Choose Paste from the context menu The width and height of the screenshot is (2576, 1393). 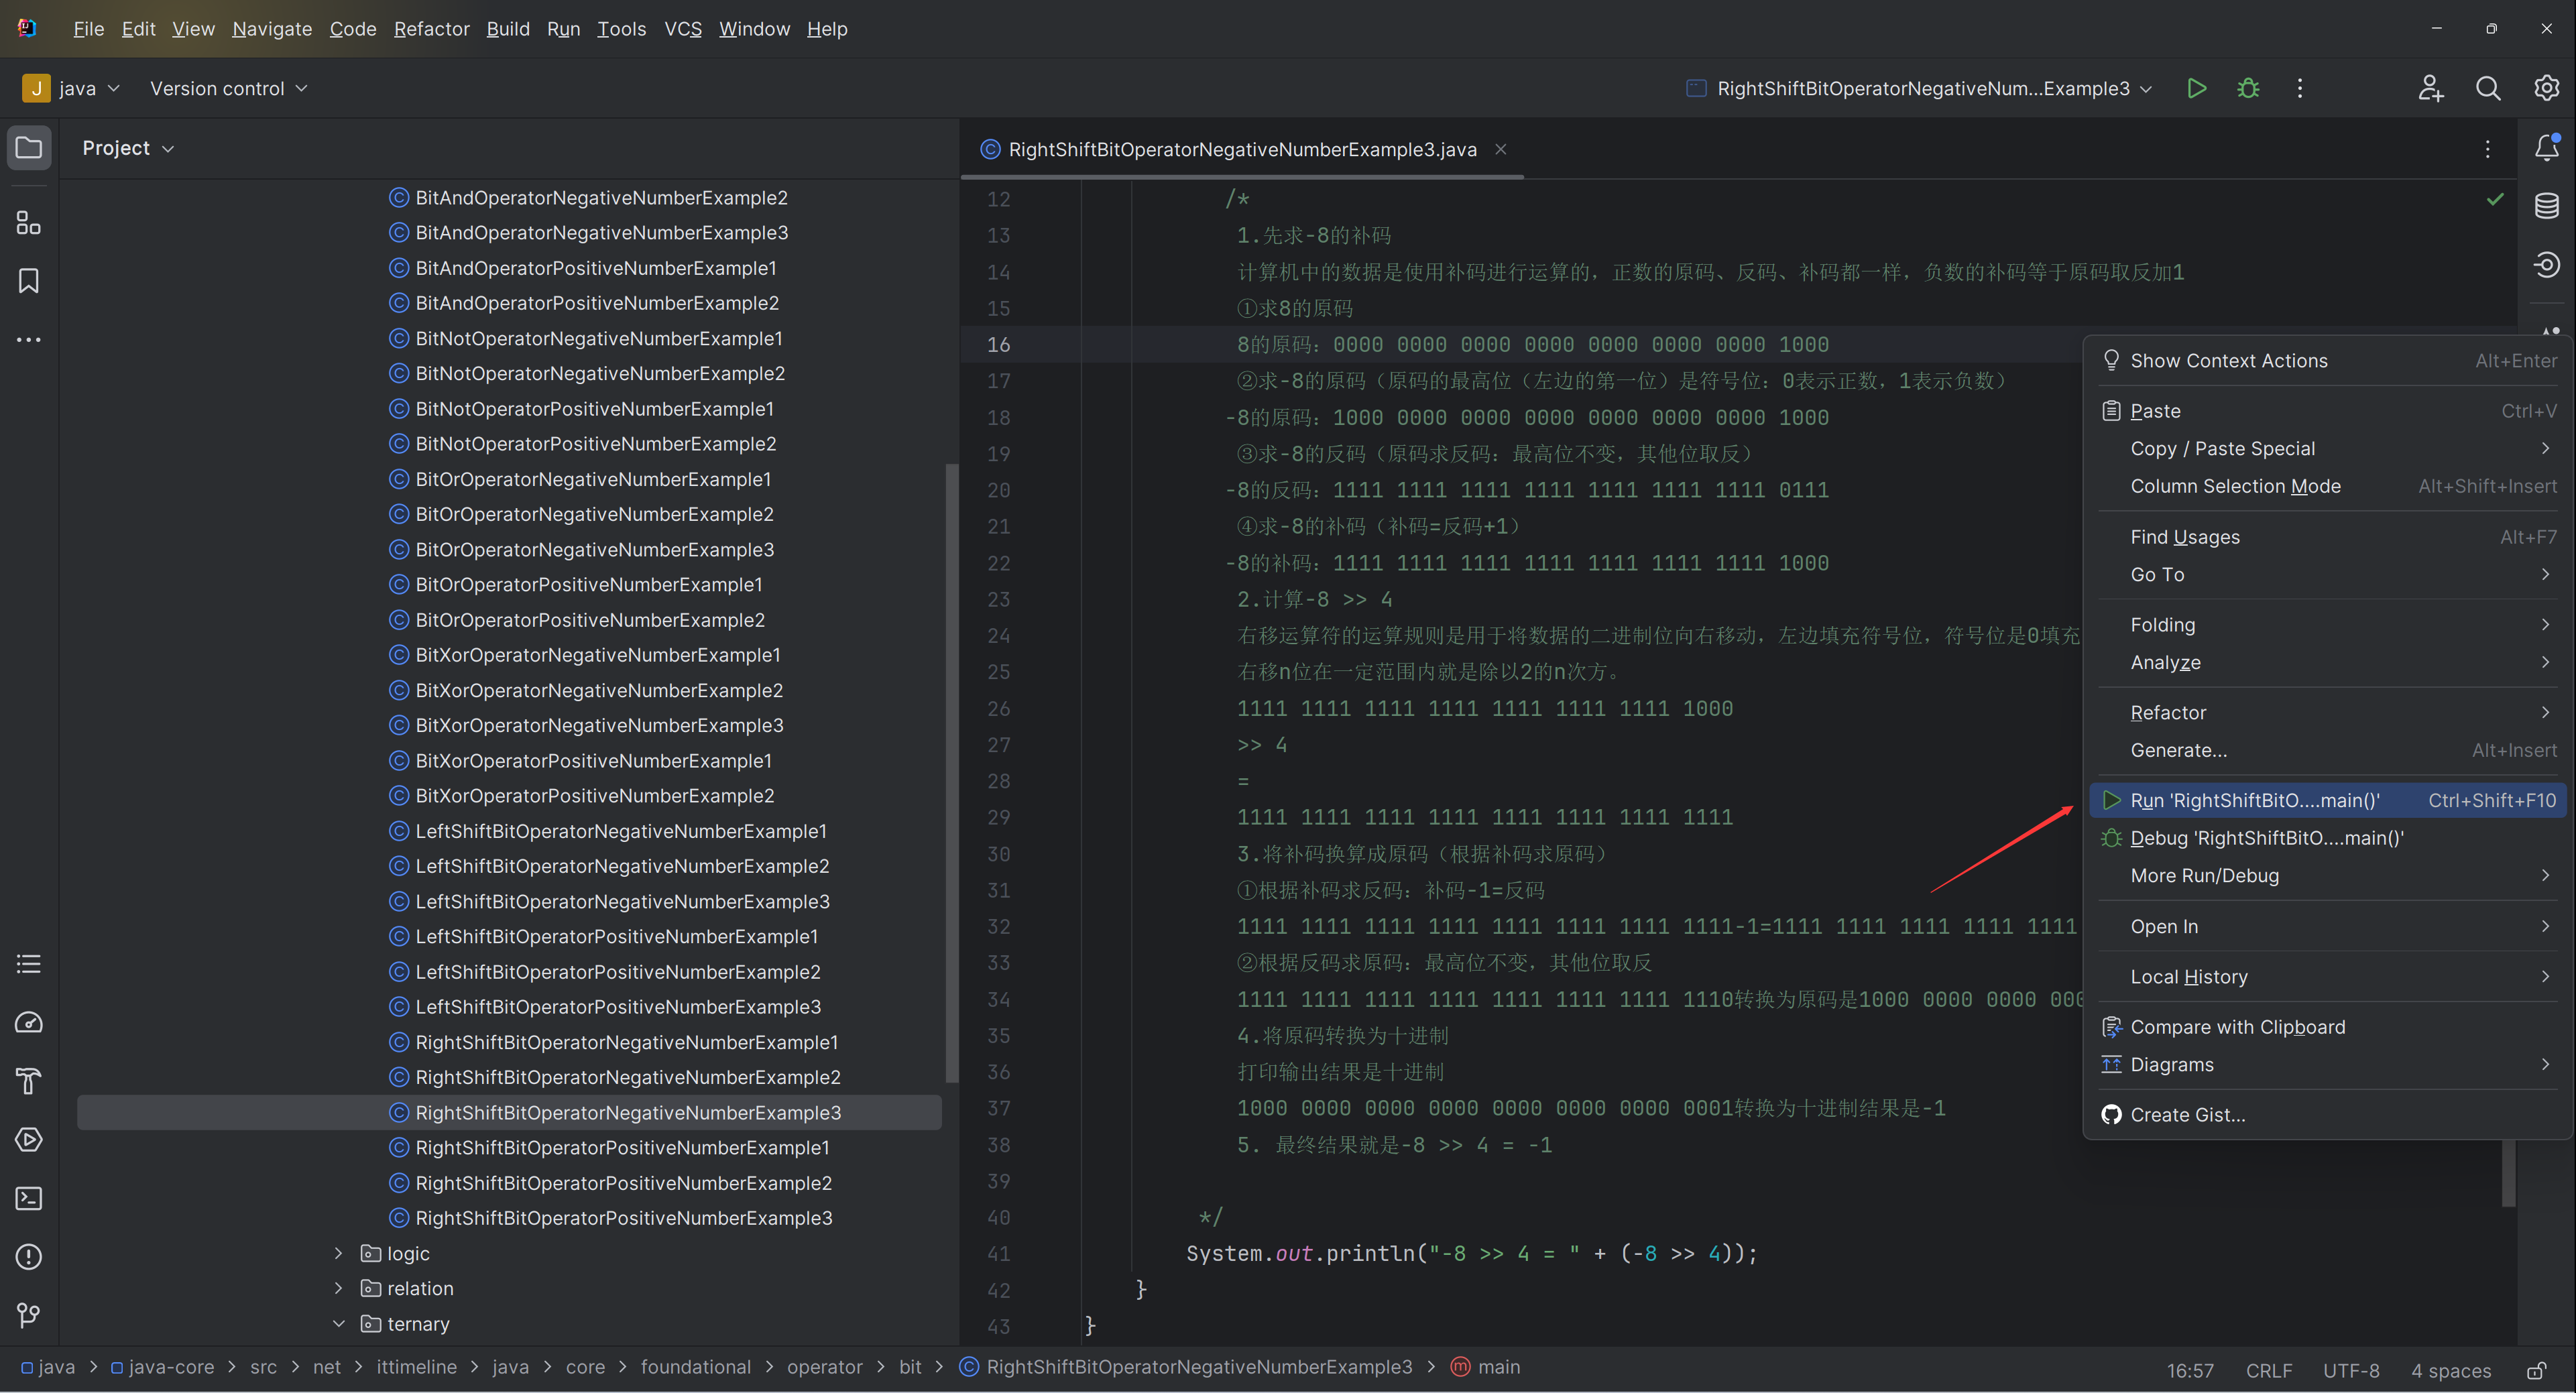pos(2329,410)
